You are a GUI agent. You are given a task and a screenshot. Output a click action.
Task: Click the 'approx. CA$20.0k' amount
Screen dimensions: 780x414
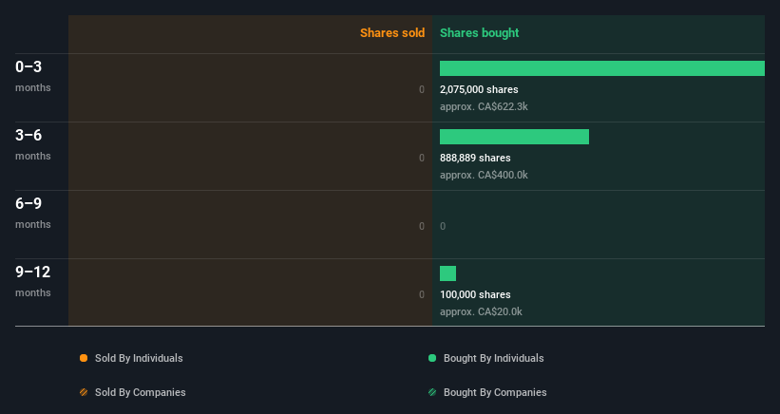481,312
